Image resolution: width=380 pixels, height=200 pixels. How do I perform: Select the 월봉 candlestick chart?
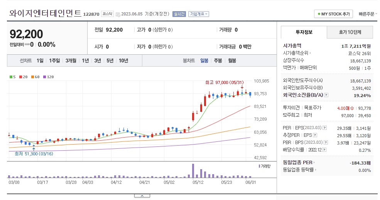[x=232, y=61]
